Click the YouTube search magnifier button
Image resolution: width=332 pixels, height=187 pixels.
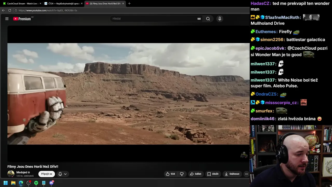[208, 19]
